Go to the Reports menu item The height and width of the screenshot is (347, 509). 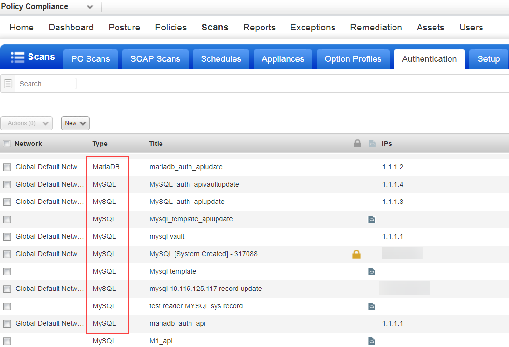click(259, 28)
